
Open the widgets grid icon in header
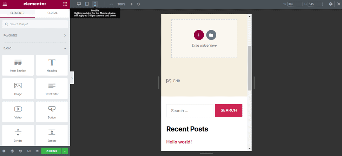point(65,4)
